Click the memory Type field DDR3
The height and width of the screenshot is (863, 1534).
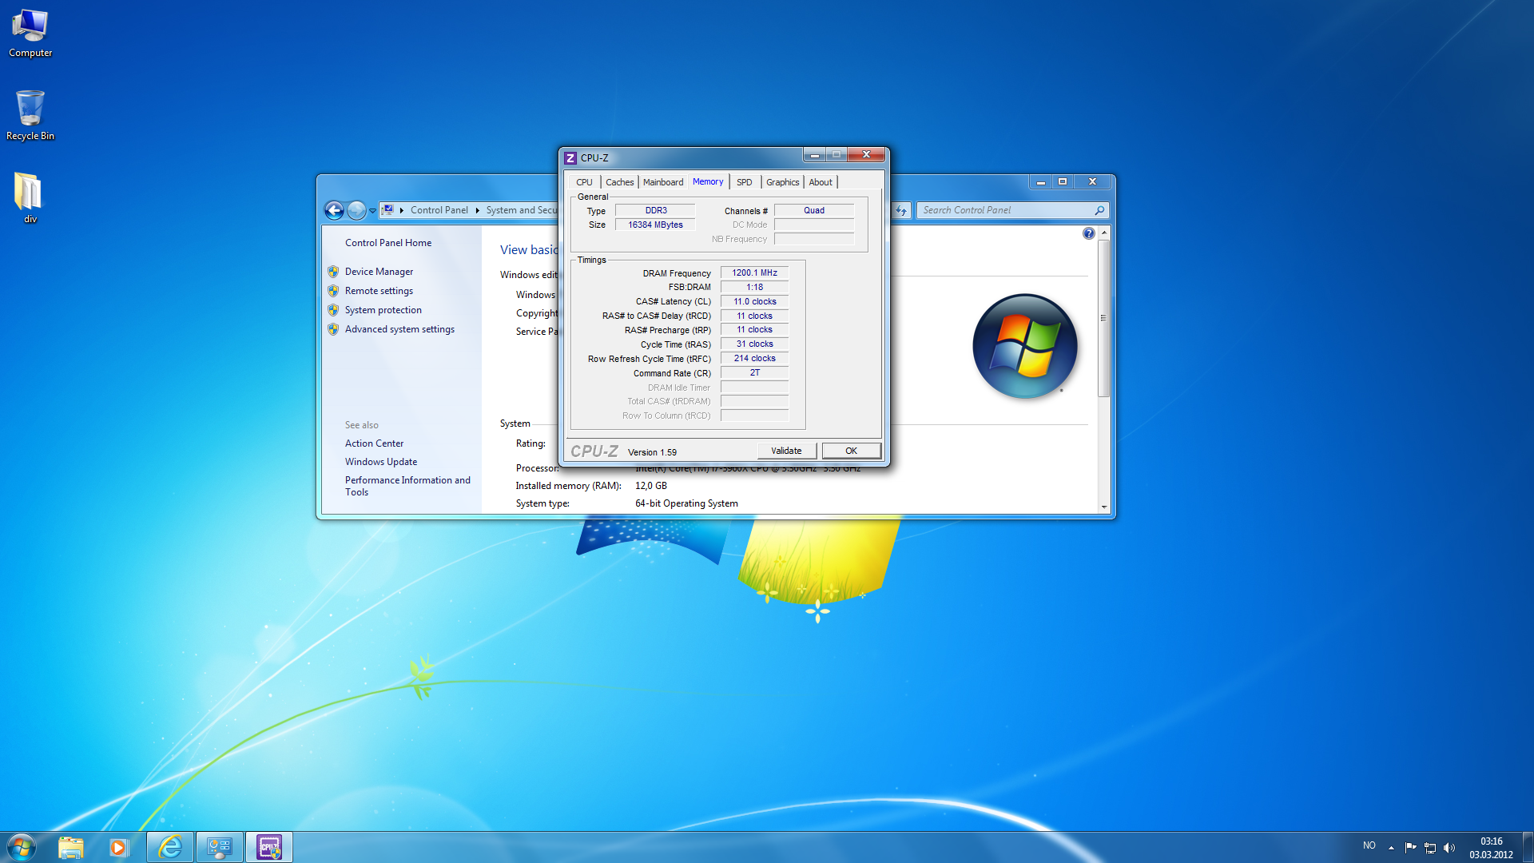click(x=655, y=211)
